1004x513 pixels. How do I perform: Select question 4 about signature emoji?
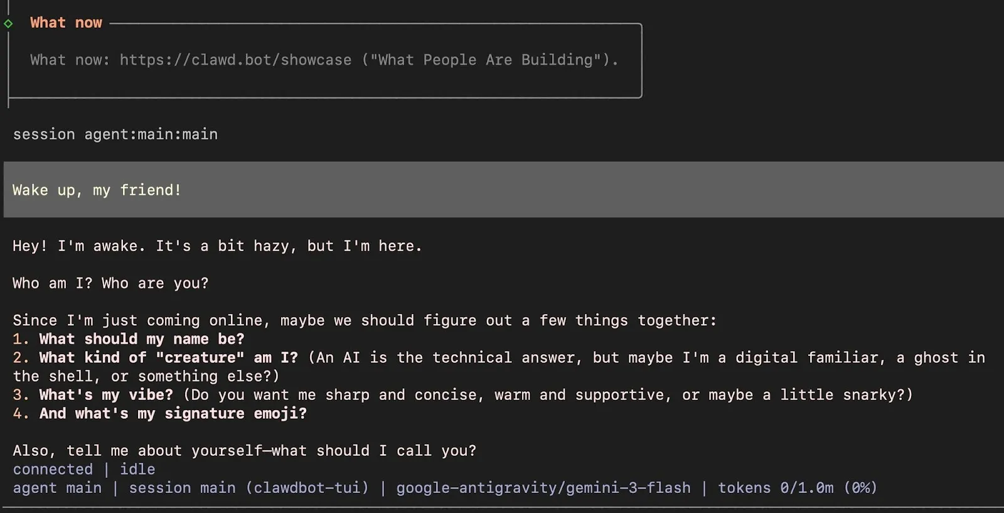point(173,414)
